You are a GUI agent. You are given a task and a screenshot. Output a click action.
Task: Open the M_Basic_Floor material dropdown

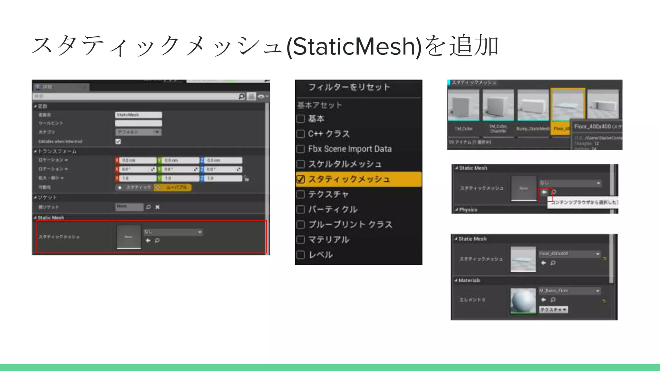(570, 291)
